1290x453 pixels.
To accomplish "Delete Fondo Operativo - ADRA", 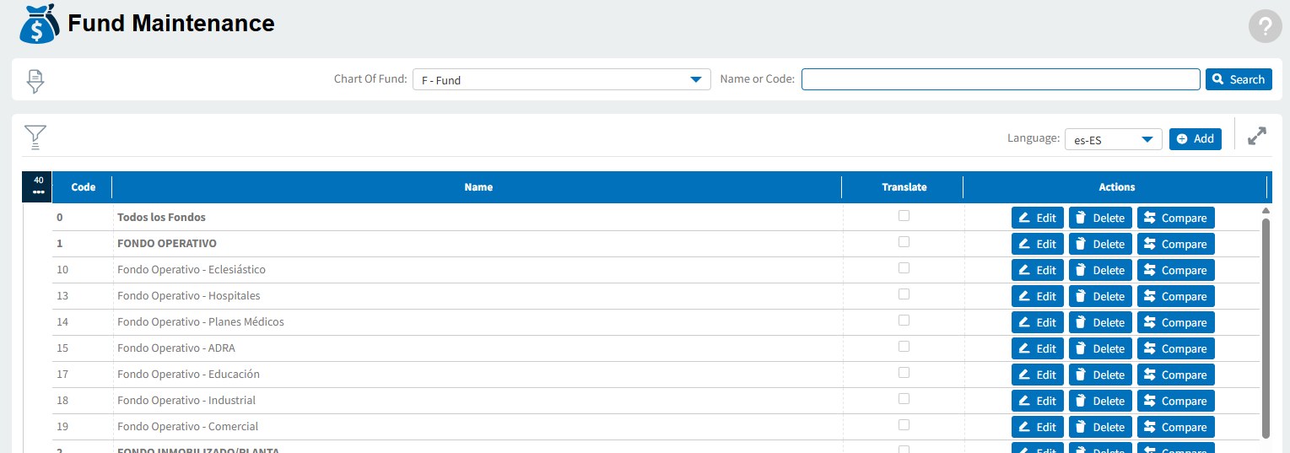I will (x=1101, y=348).
